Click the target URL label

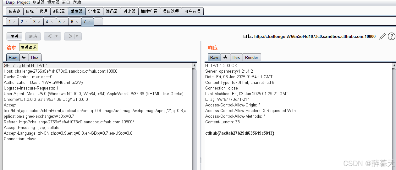(309, 36)
